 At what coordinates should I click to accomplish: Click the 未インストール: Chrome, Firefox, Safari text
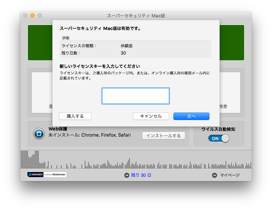click(90, 135)
